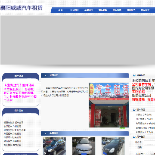
Task: Click the magenta loan notice paragraph in the sidebar
Action: (20, 93)
